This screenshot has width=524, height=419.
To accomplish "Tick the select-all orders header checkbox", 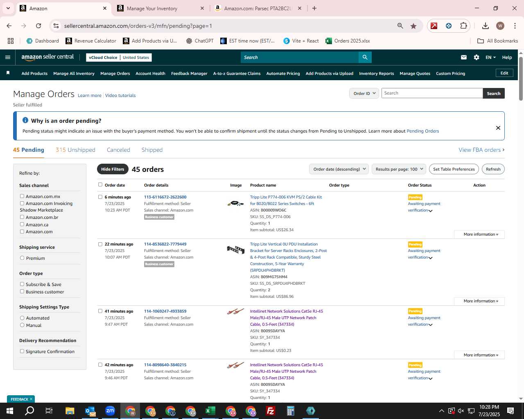I will pos(100,185).
